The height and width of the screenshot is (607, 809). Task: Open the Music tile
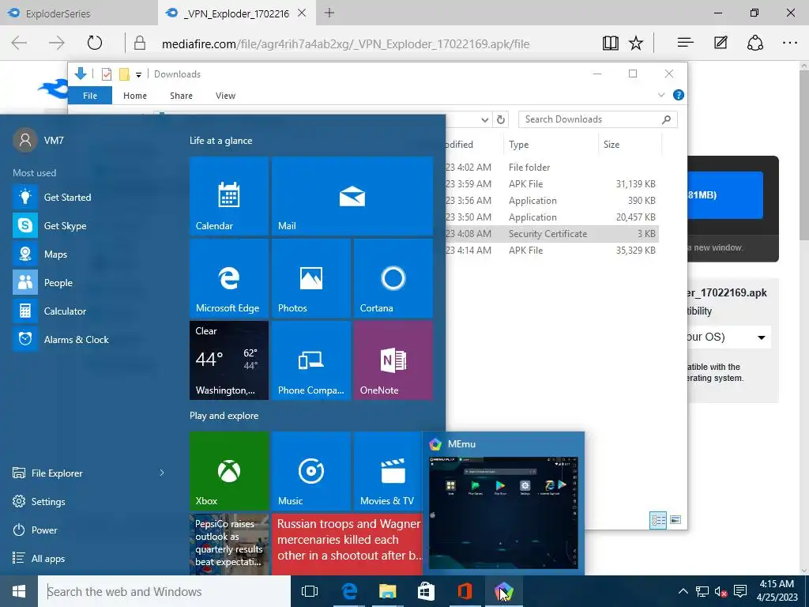click(311, 471)
